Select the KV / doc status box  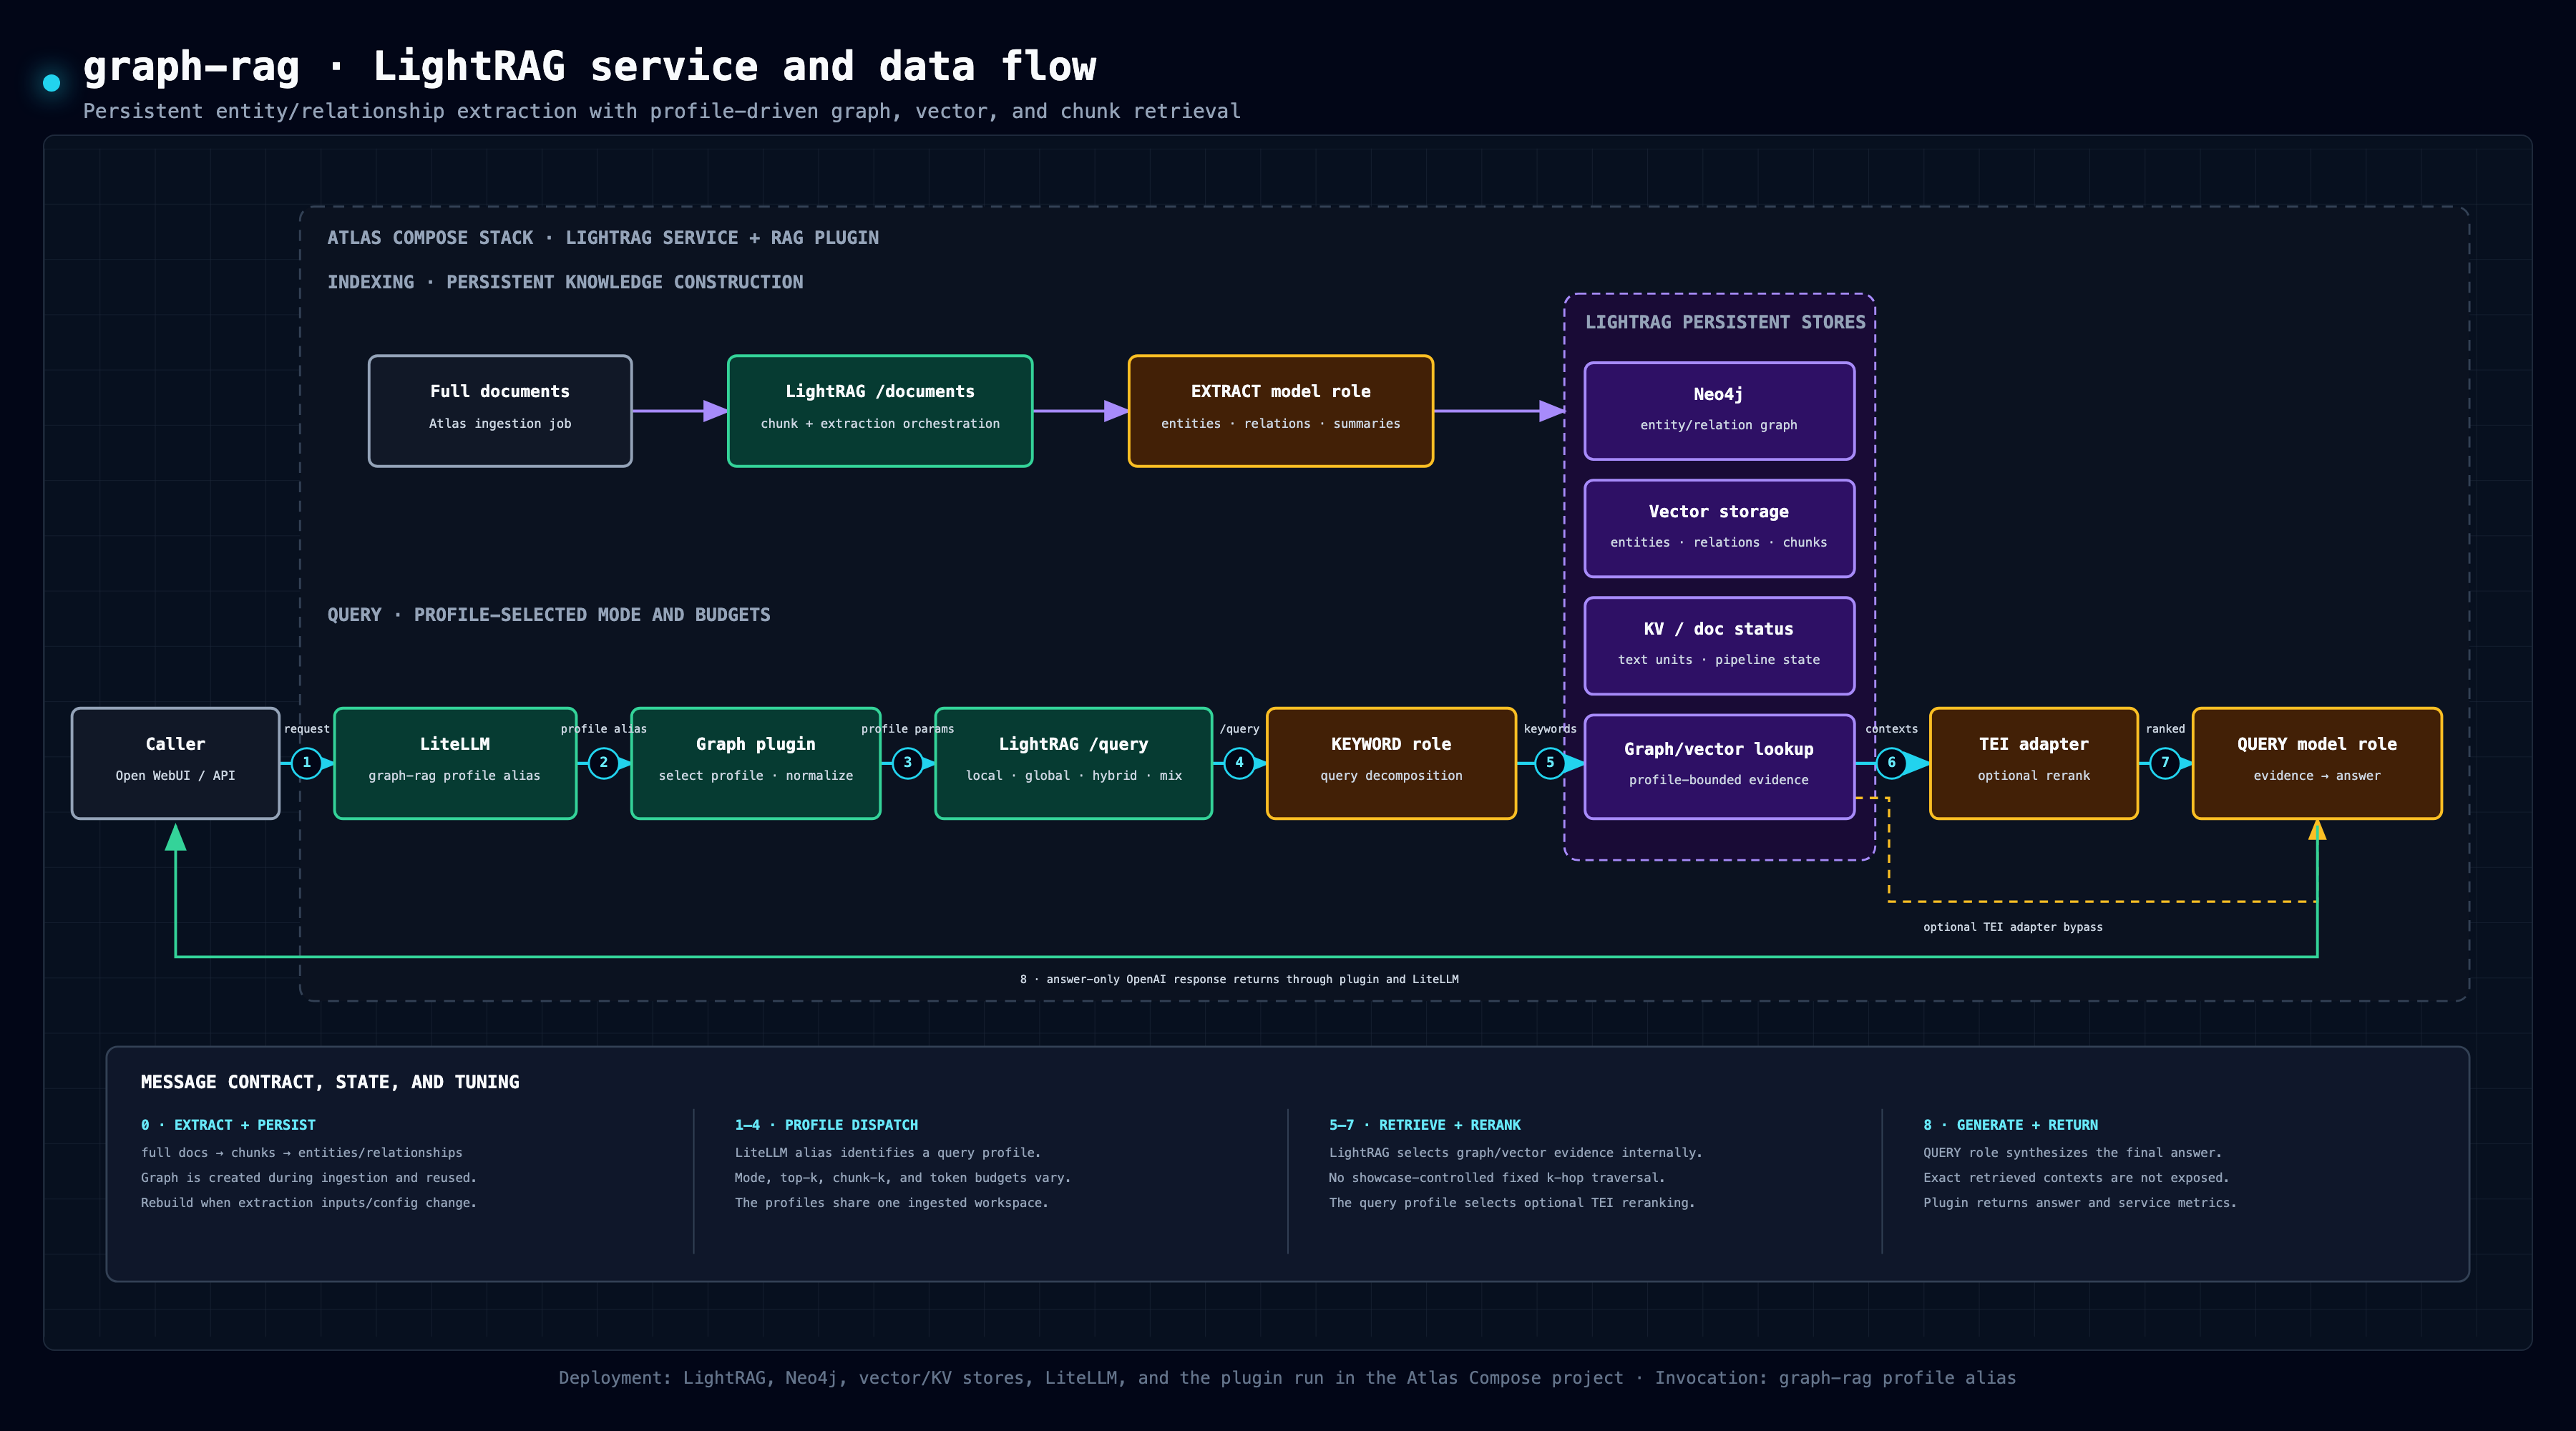click(x=1719, y=646)
